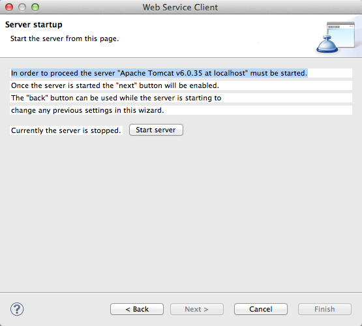Click the 'Currently the server is stopped' status
Screen dimensions: 362x326
tap(66, 130)
